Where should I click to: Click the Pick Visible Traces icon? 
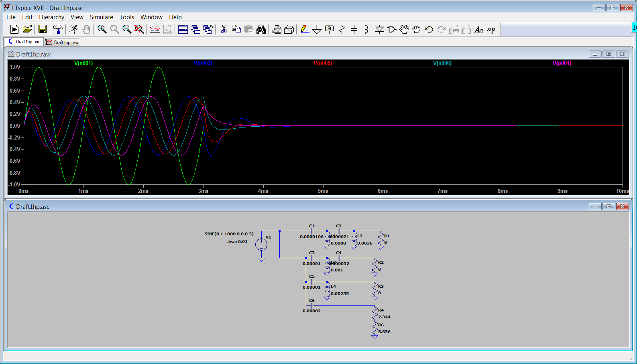click(x=155, y=29)
